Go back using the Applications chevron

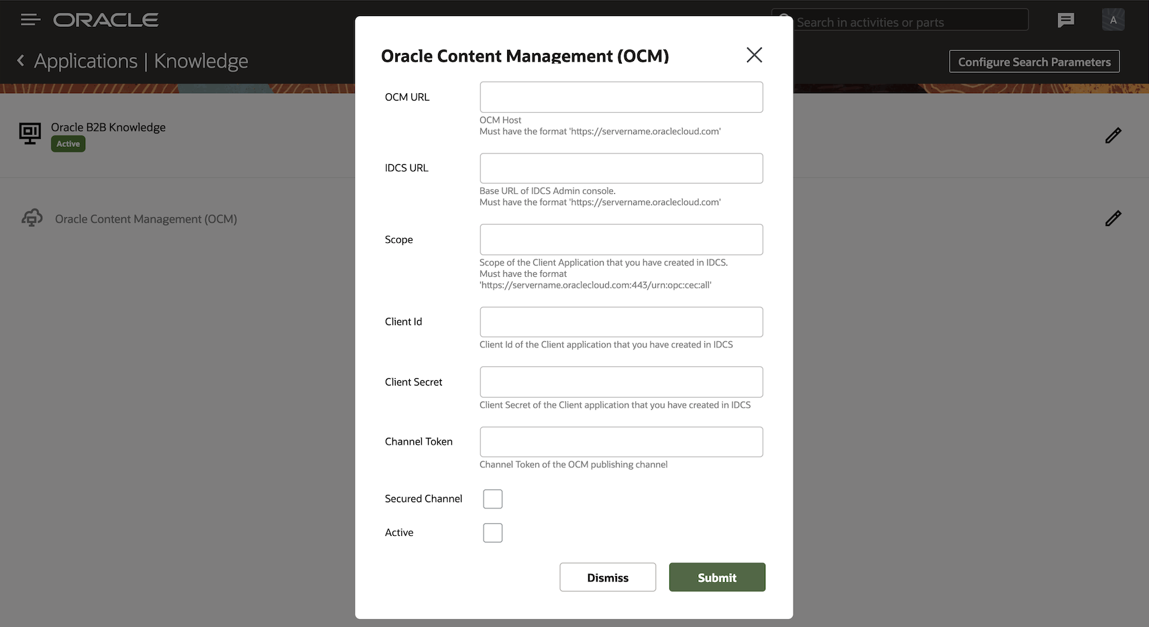click(x=21, y=61)
